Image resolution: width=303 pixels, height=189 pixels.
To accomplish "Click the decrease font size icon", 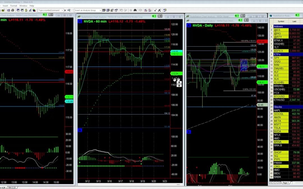I will click(155, 10).
